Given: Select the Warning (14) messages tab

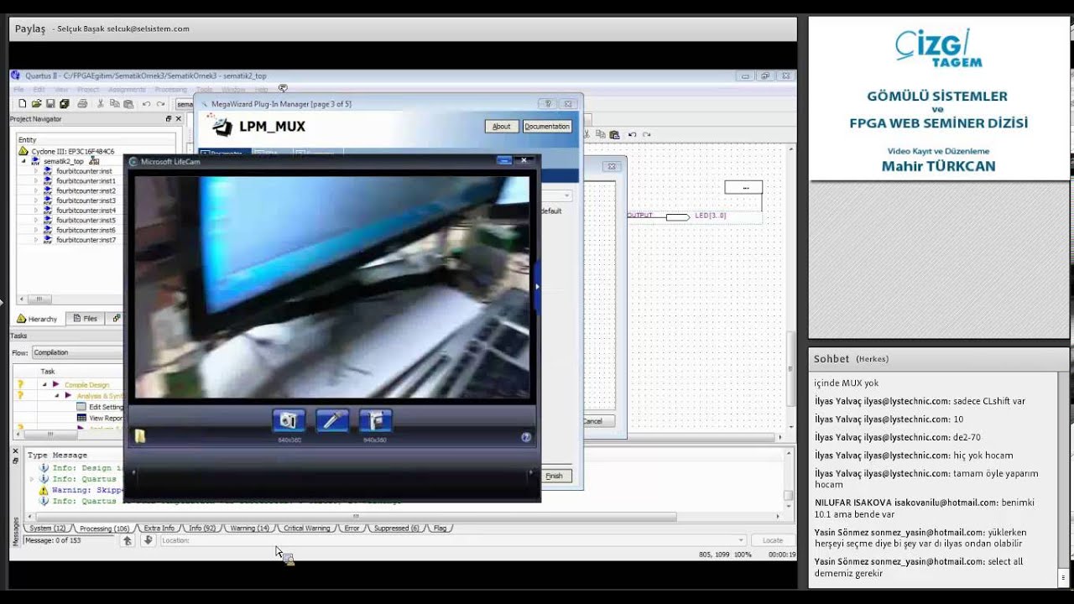Looking at the screenshot, I should coord(249,528).
